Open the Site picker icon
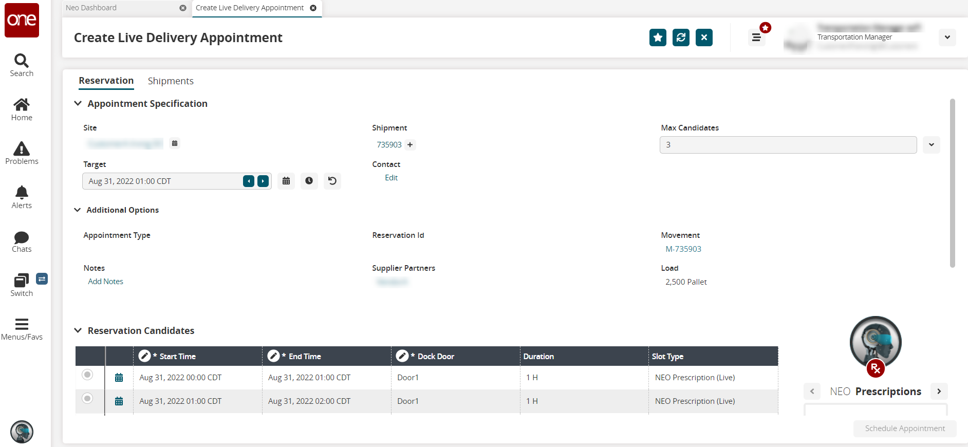The width and height of the screenshot is (968, 447). tap(175, 143)
